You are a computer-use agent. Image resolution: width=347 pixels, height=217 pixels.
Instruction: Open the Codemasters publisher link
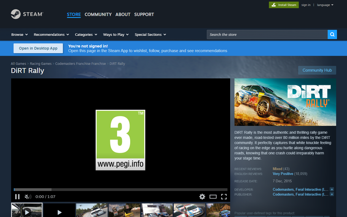pyautogui.click(x=283, y=194)
